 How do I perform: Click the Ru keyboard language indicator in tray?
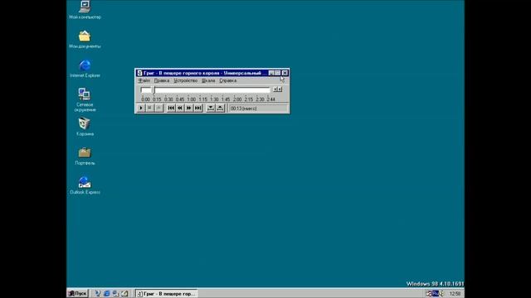click(x=436, y=294)
